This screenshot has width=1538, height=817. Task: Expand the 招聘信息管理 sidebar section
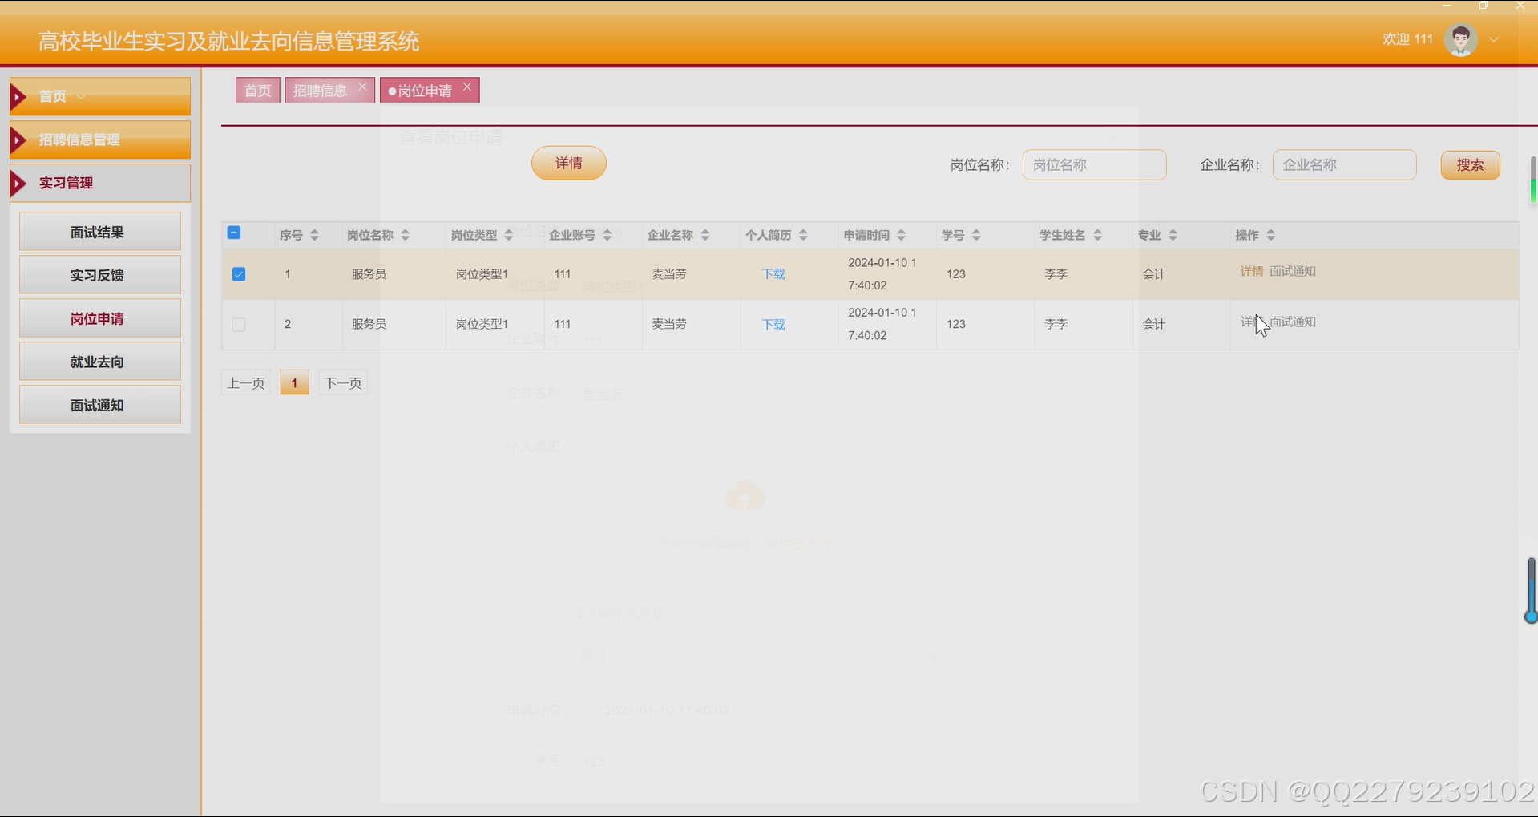pyautogui.click(x=79, y=140)
